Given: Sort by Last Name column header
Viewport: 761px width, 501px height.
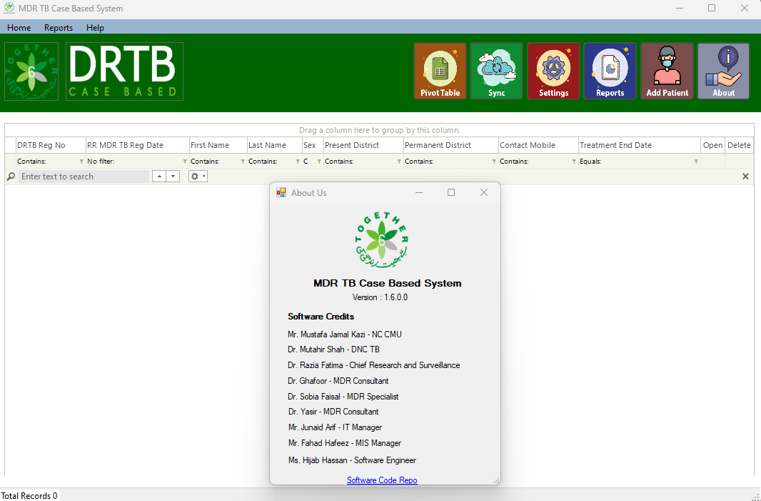Looking at the screenshot, I should pos(274,145).
